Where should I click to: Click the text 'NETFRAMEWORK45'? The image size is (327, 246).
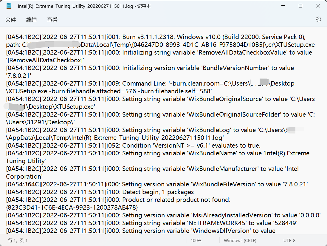tap(217, 223)
